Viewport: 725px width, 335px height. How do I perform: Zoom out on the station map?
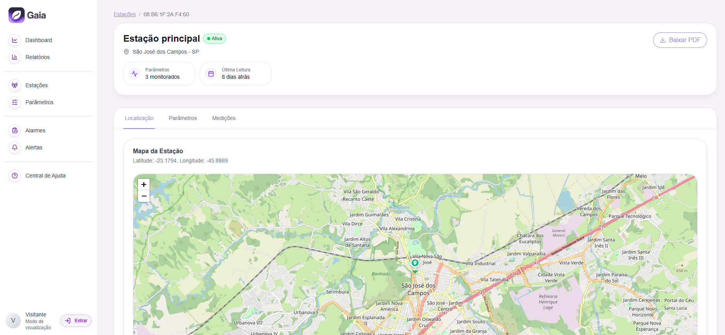144,196
